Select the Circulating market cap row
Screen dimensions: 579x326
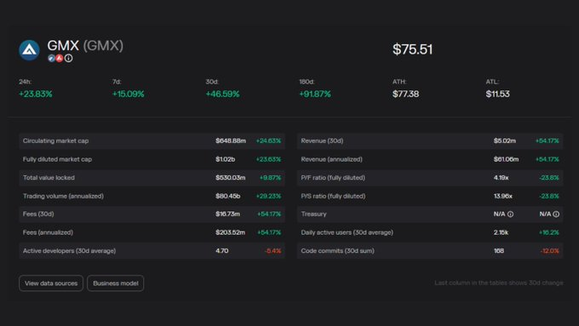pos(152,141)
